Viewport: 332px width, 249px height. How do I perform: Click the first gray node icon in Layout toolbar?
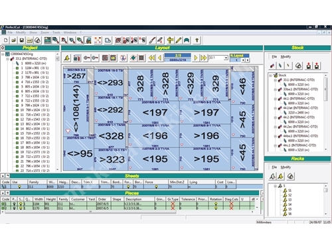click(x=86, y=58)
